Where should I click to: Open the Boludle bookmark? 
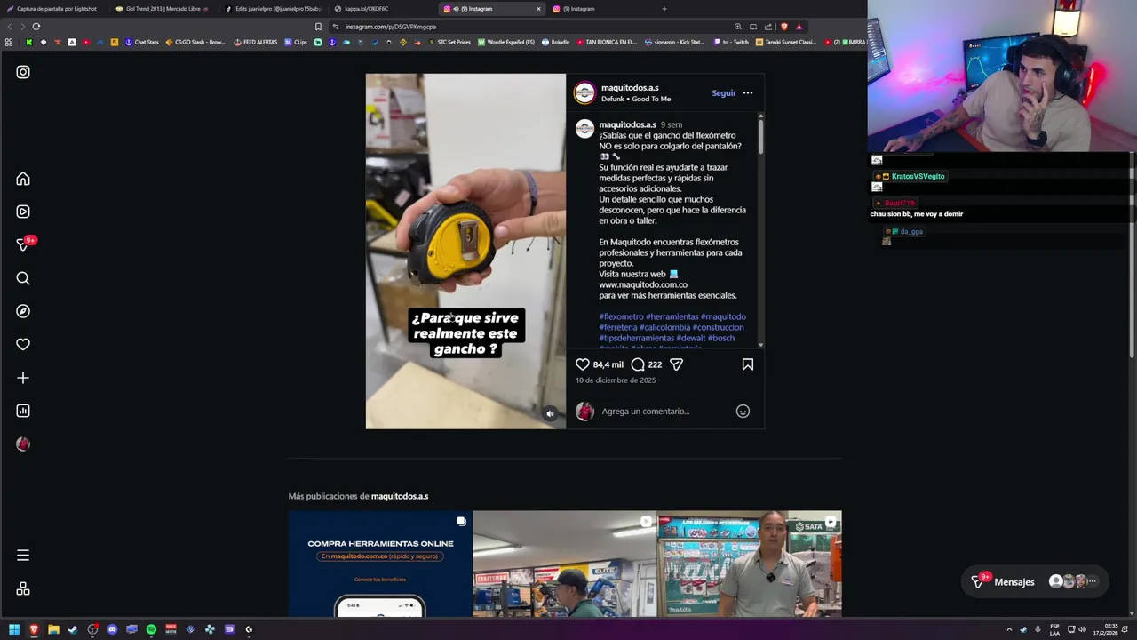point(556,42)
